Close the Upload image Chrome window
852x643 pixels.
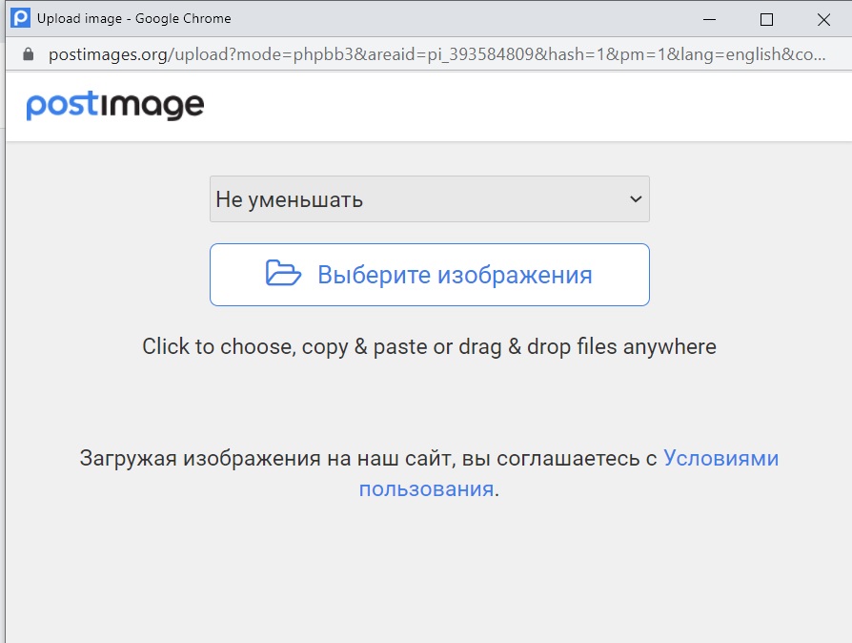click(x=823, y=20)
